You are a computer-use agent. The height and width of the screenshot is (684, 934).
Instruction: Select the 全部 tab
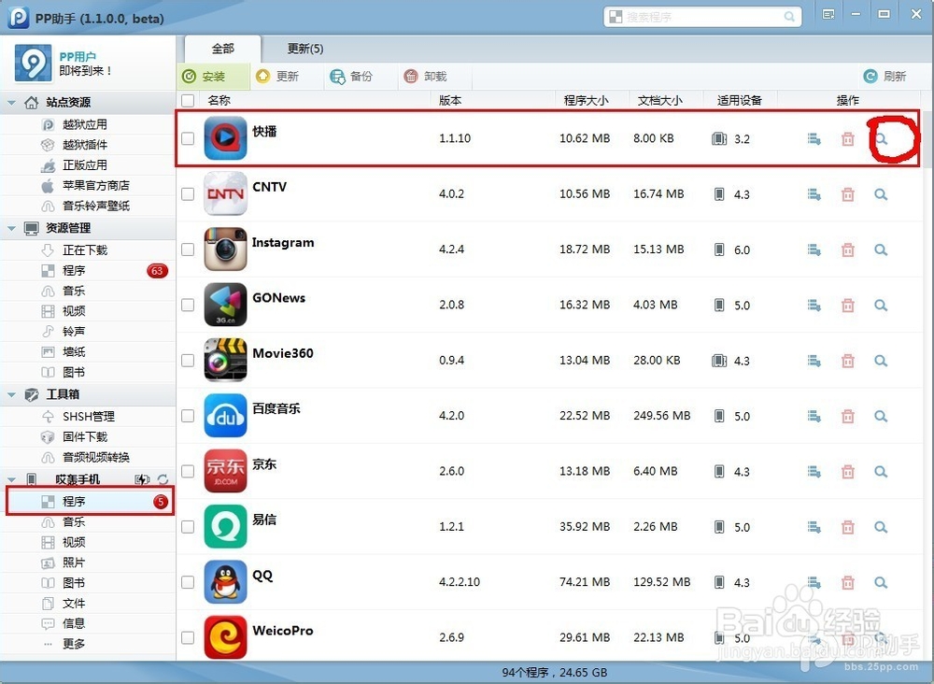[222, 49]
